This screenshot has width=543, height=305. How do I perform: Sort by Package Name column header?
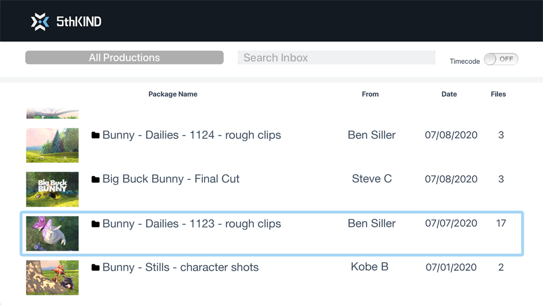173,94
